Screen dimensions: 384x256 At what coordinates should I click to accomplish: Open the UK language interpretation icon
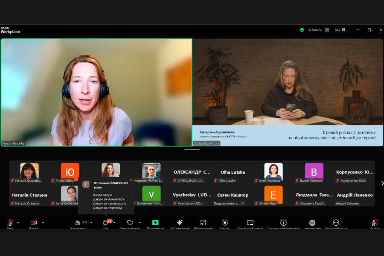pos(312,223)
